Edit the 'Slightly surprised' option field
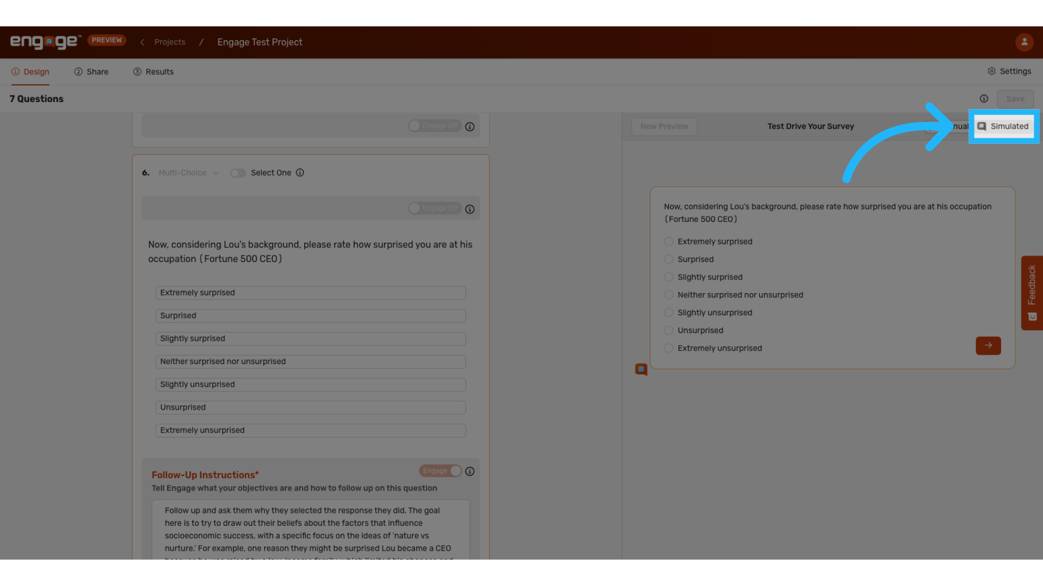 (310, 339)
